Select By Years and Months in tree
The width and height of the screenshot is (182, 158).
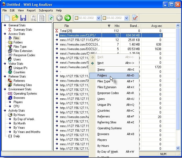[27, 132]
